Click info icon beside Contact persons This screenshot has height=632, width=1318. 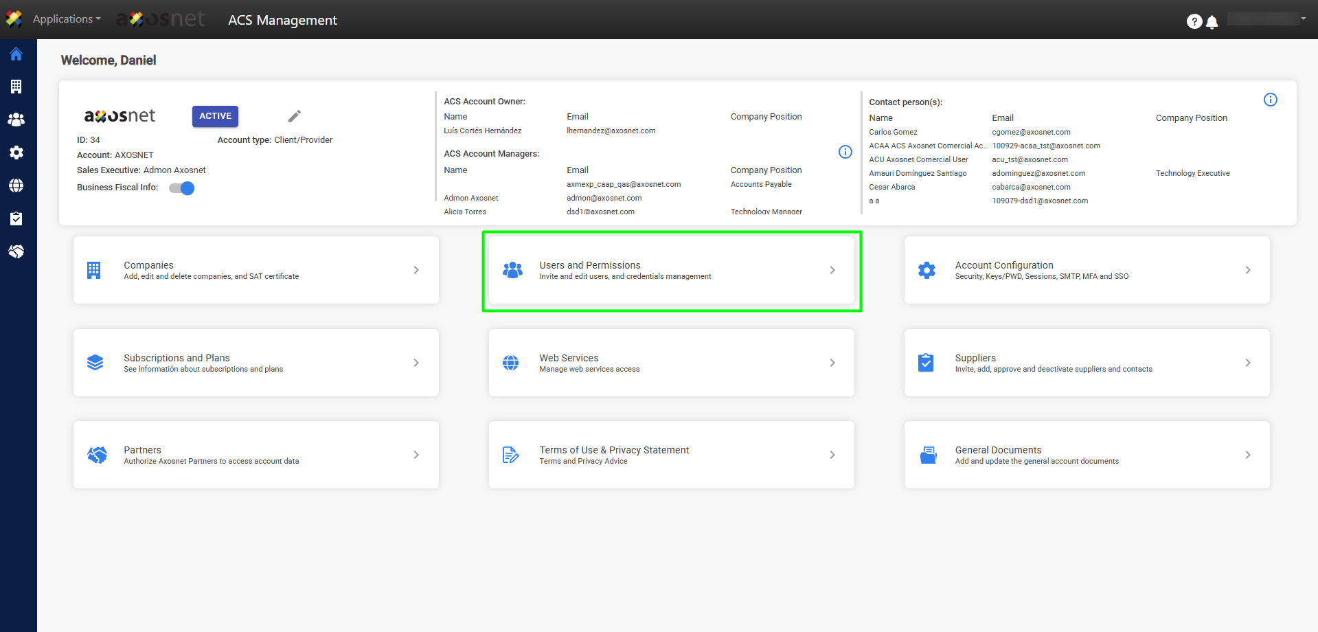tap(1270, 100)
